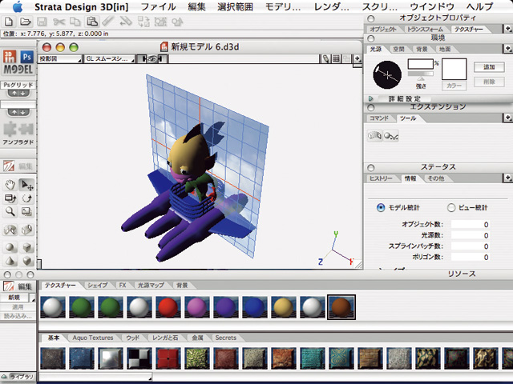Select the brown sphere texture thumbnail
This screenshot has width=513, height=384.
point(341,307)
